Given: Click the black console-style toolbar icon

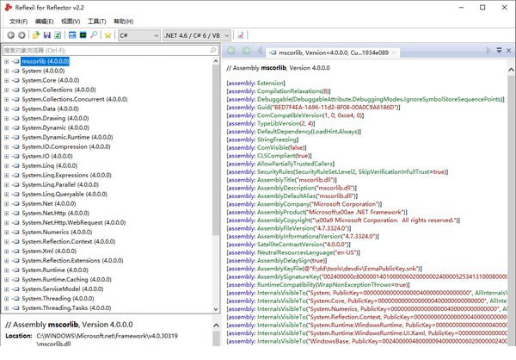Looking at the screenshot, I should (x=83, y=35).
